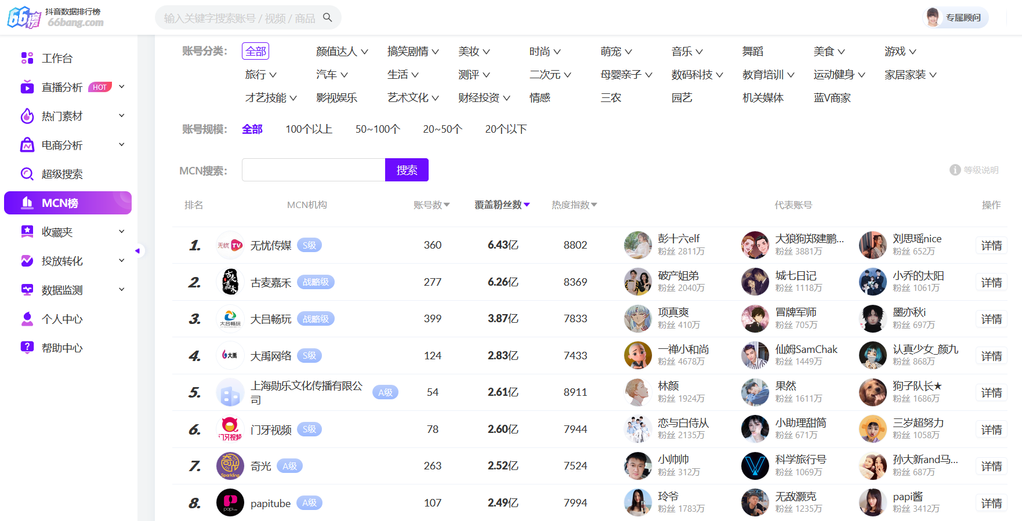Filter scale by 20个以下
This screenshot has width=1022, height=521.
coord(506,129)
